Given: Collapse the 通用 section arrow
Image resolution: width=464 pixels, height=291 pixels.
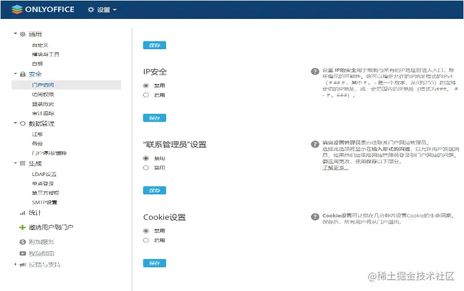Looking at the screenshot, I should pos(15,34).
